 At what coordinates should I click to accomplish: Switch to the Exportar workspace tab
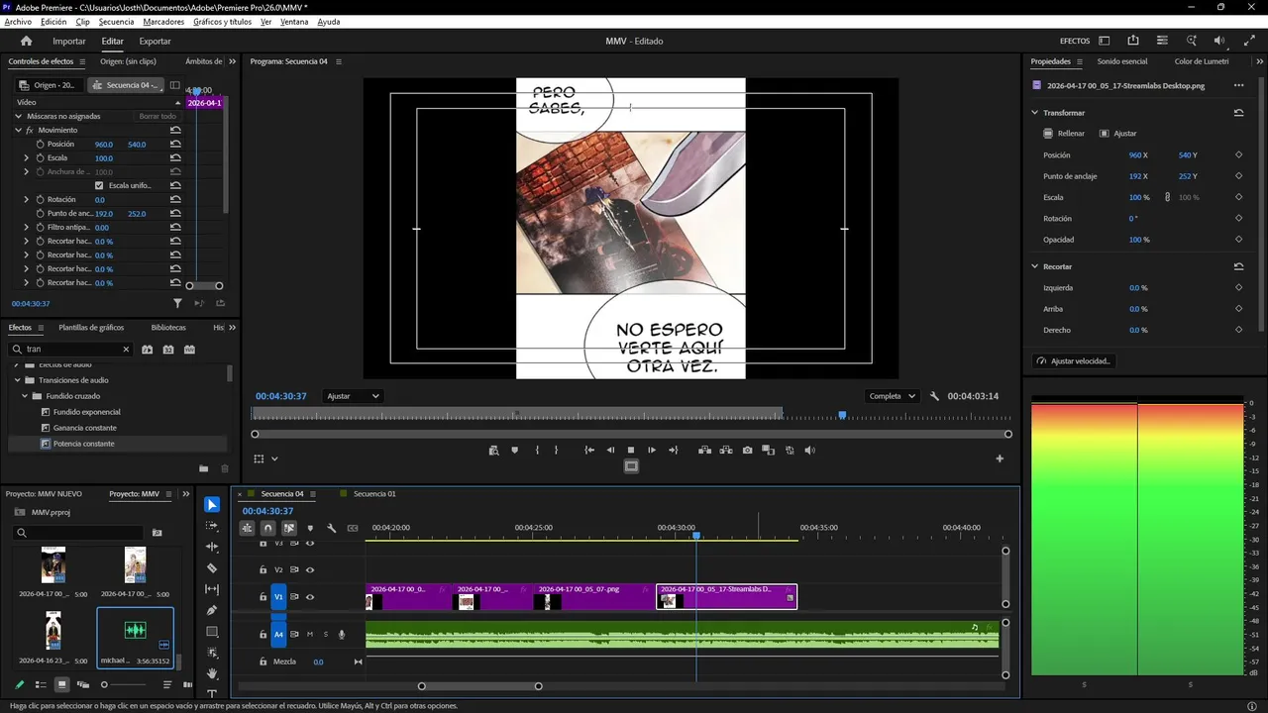(x=155, y=42)
